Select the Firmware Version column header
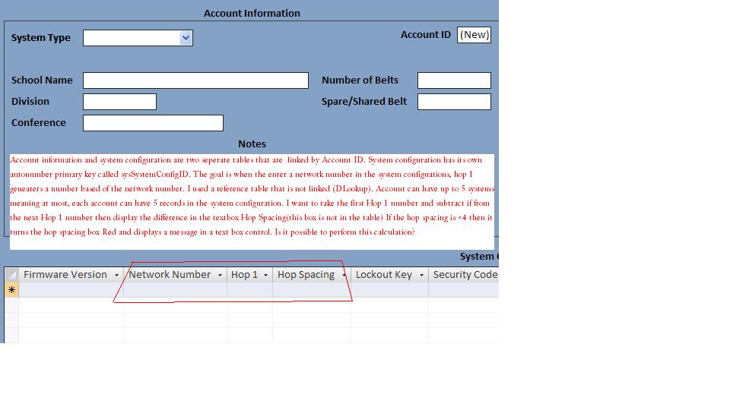Viewport: 730px width, 410px height. click(x=71, y=275)
